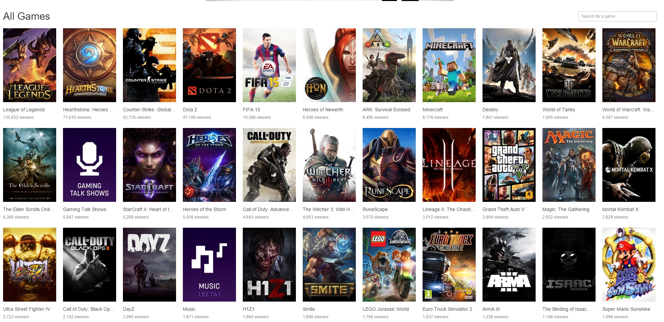Open the Heroes of the Storm title link

click(x=205, y=209)
